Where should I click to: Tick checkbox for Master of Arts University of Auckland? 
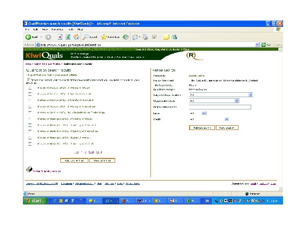30,100
